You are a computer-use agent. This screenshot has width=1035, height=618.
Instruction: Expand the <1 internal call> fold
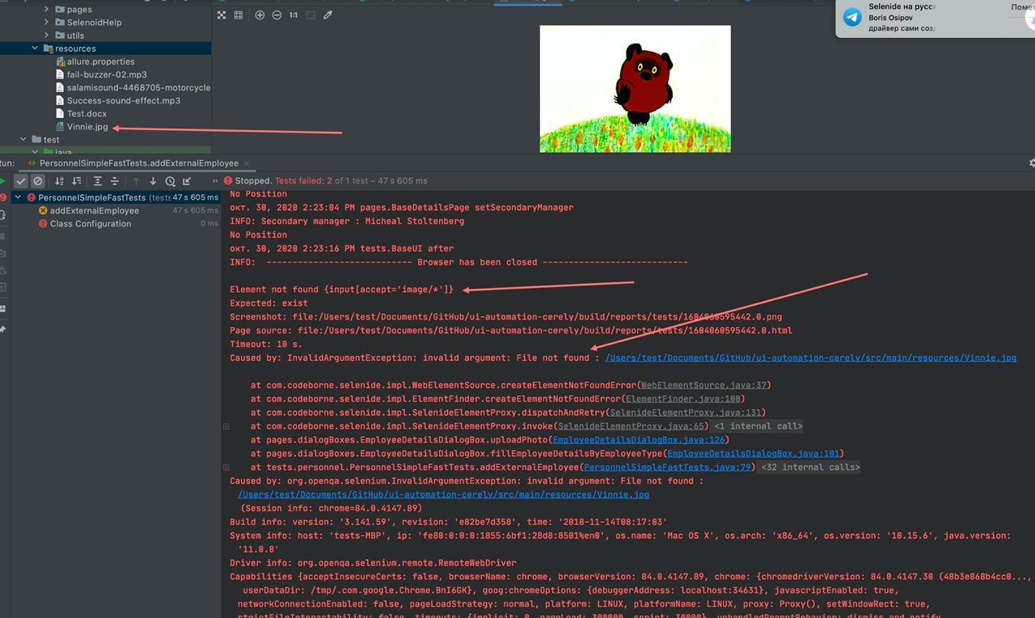point(758,426)
